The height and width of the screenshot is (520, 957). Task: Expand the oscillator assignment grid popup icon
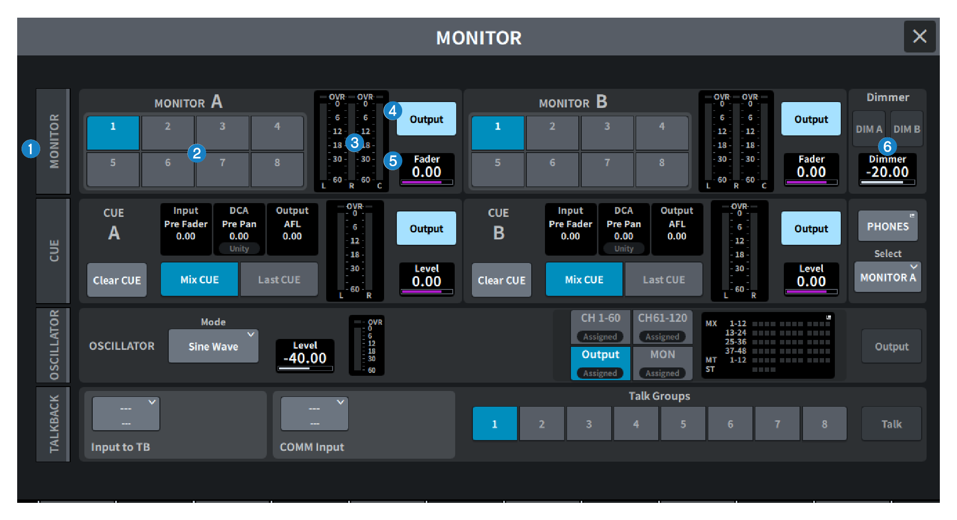tap(828, 318)
